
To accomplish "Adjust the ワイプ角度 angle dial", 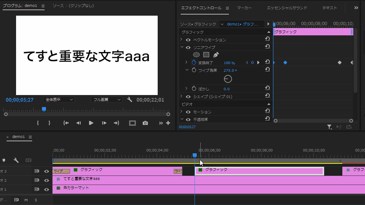I will tap(228, 79).
